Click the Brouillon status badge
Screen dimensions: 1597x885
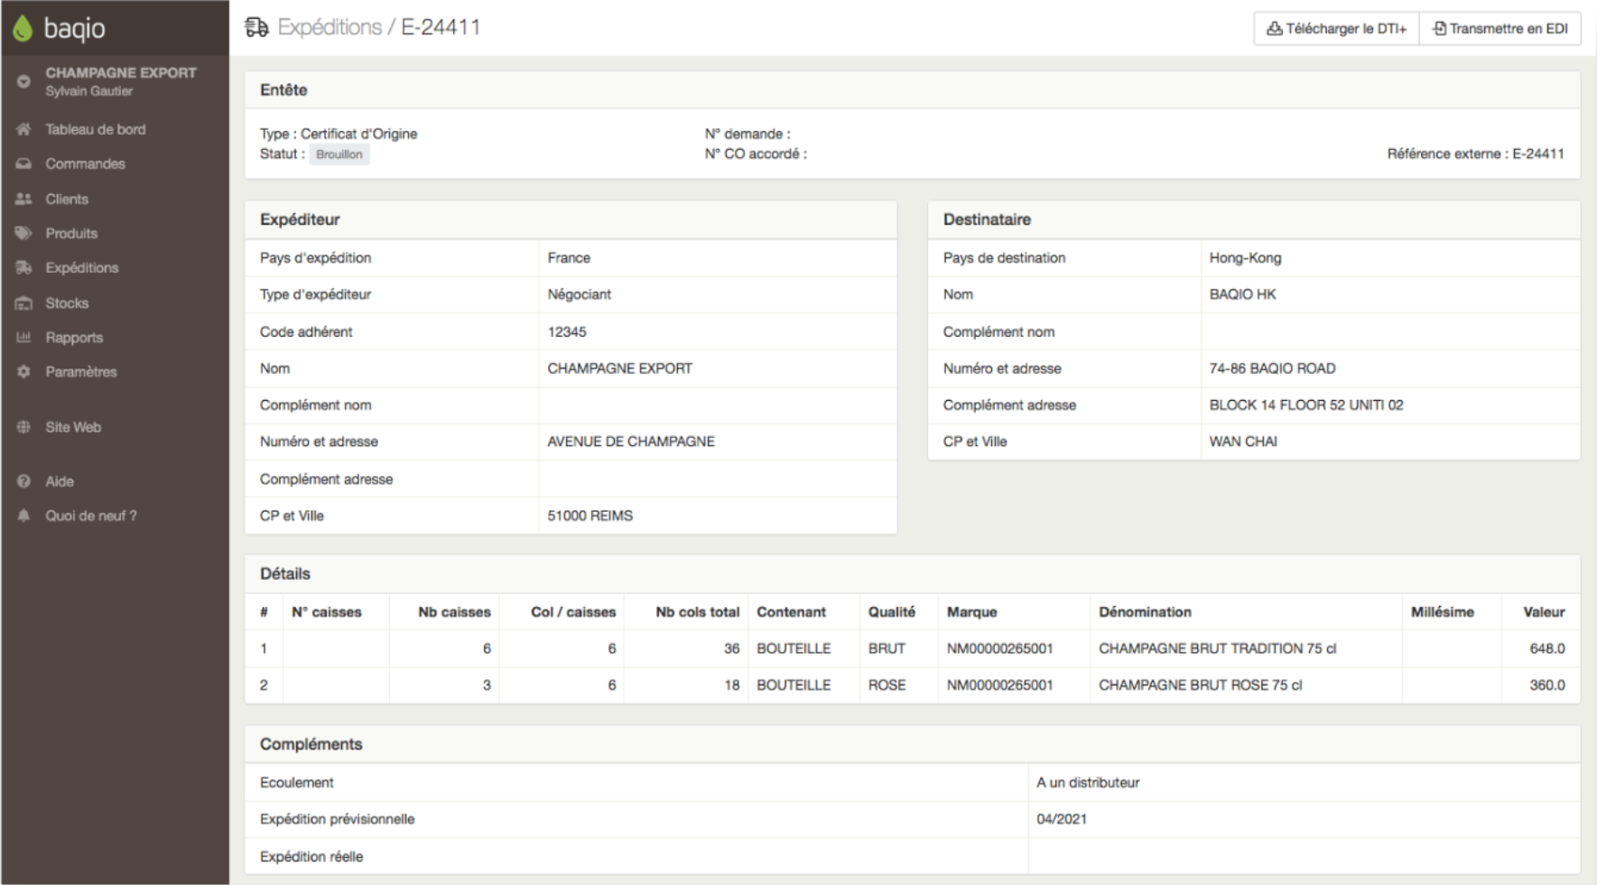339,154
